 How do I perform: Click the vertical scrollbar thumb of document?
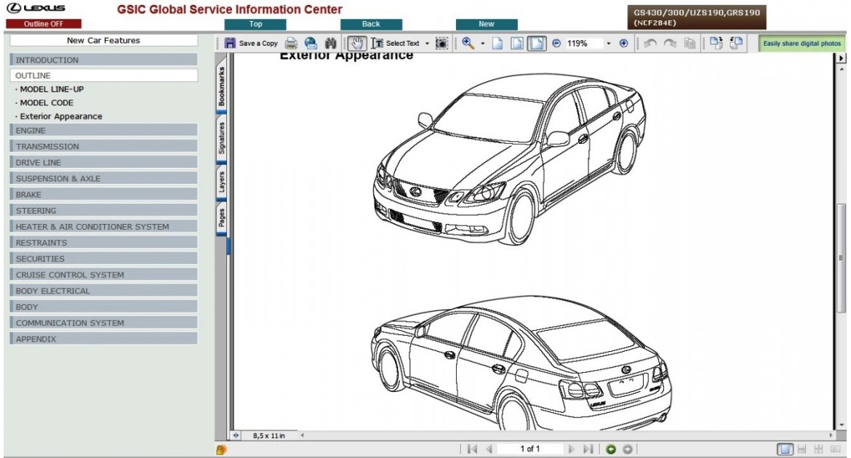(x=842, y=258)
